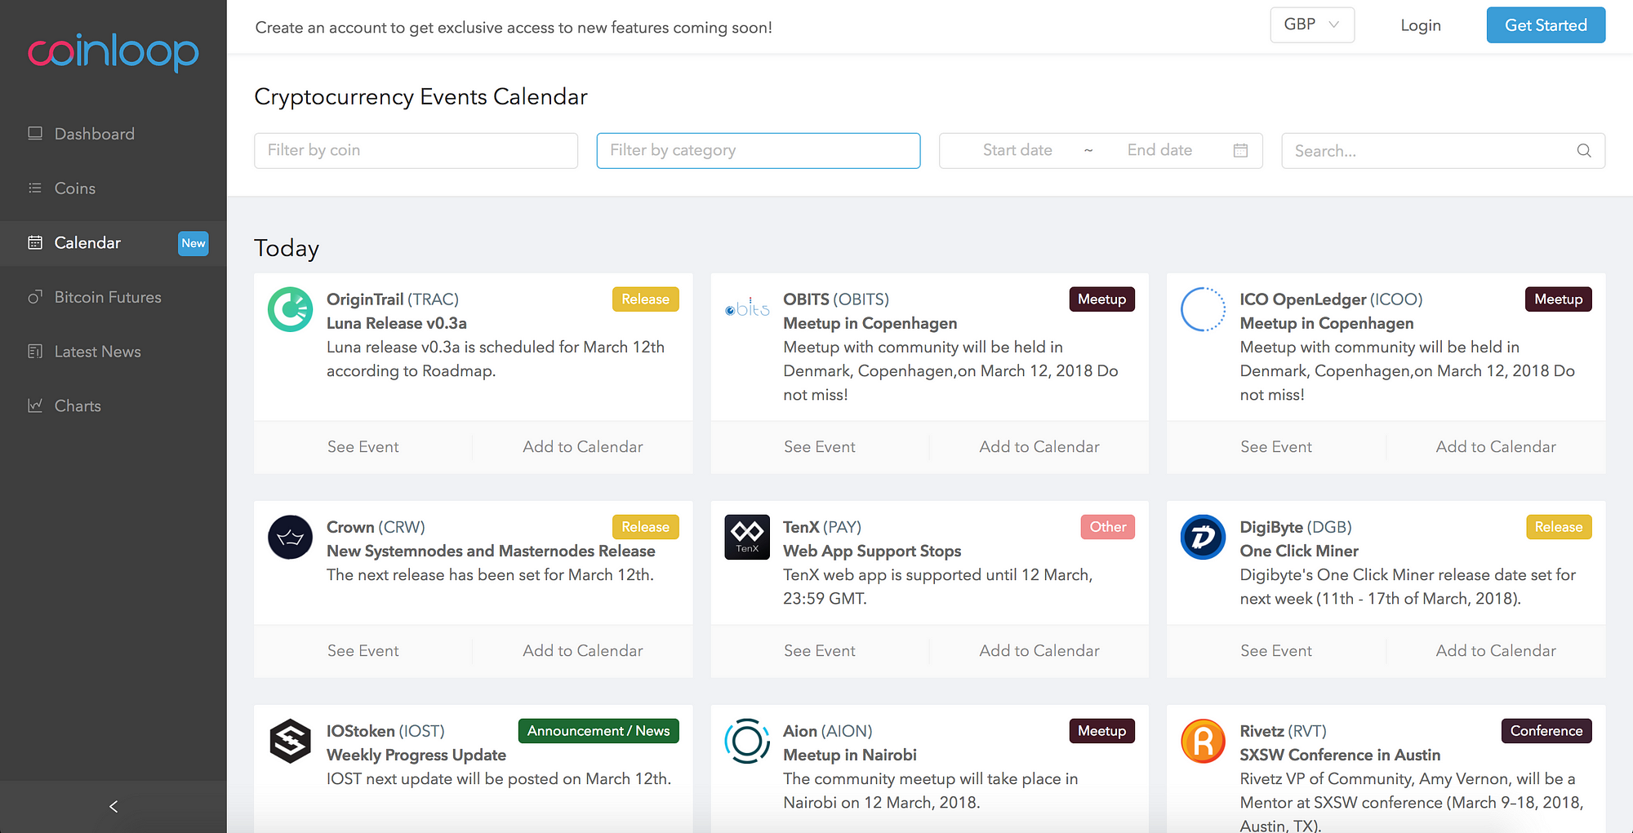Click the Get Started button

[1546, 24]
